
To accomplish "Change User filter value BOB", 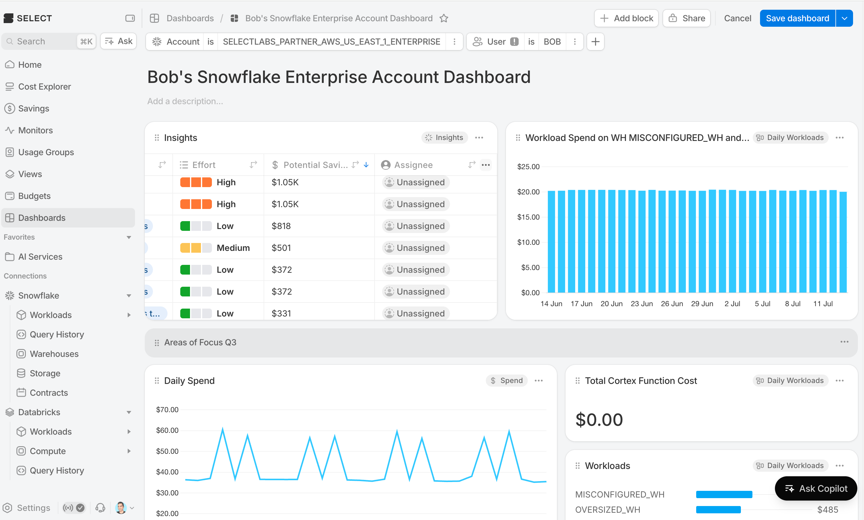I will [x=552, y=42].
